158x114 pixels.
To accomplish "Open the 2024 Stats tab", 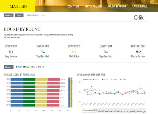I will (x=73, y=6).
